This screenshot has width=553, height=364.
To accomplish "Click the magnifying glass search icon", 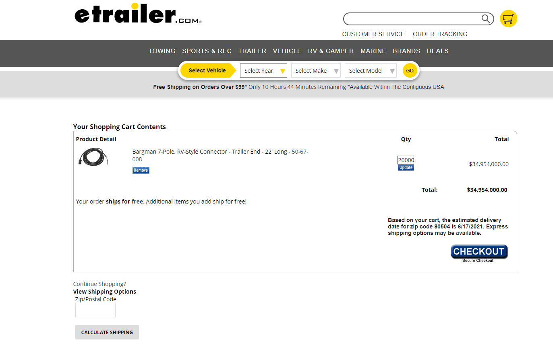I will 486,19.
